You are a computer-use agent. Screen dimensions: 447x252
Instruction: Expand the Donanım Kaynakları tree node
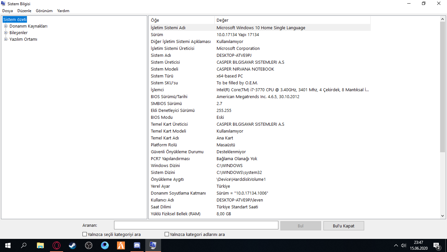click(6, 26)
